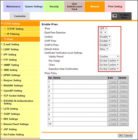Click Delete for policy 8
Screen dimensions: 138x140
point(123,114)
